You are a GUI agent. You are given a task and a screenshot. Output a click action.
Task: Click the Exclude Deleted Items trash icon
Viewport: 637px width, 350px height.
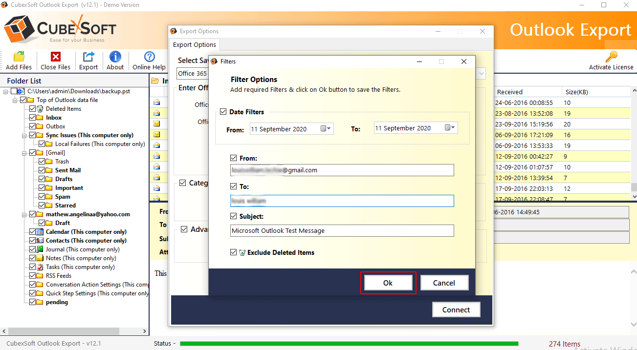coord(242,252)
